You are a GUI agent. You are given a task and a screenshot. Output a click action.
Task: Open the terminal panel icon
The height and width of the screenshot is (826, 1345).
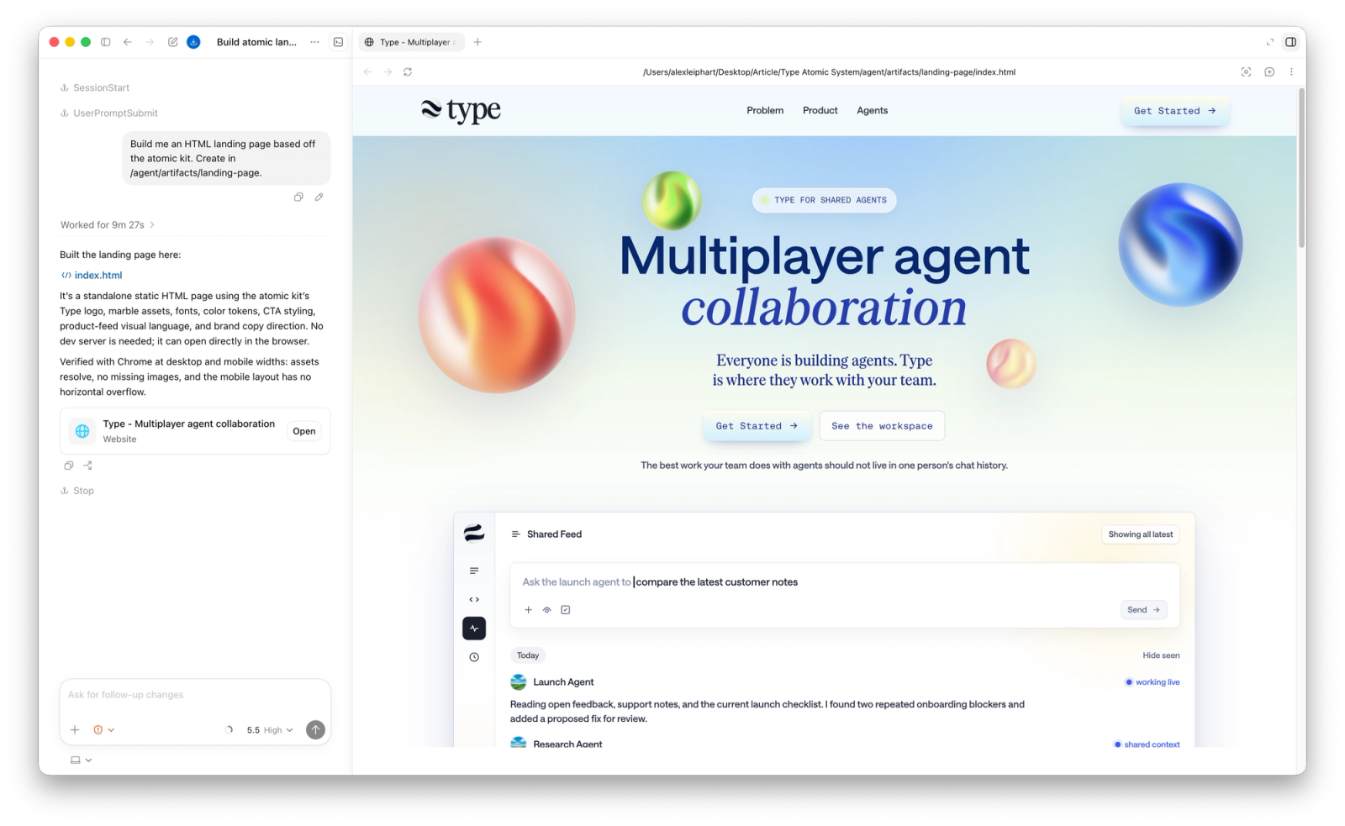coord(338,42)
